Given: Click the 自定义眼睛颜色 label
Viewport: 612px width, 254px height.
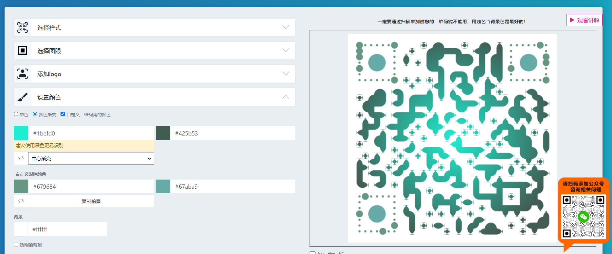Looking at the screenshot, I should 31,174.
